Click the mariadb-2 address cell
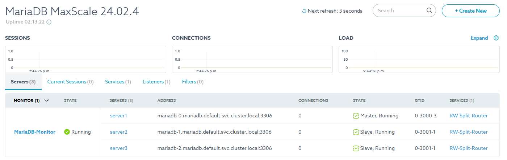 click(x=215, y=148)
